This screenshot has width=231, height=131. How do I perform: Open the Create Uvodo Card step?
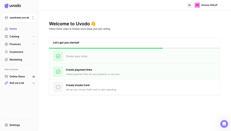[134, 87]
